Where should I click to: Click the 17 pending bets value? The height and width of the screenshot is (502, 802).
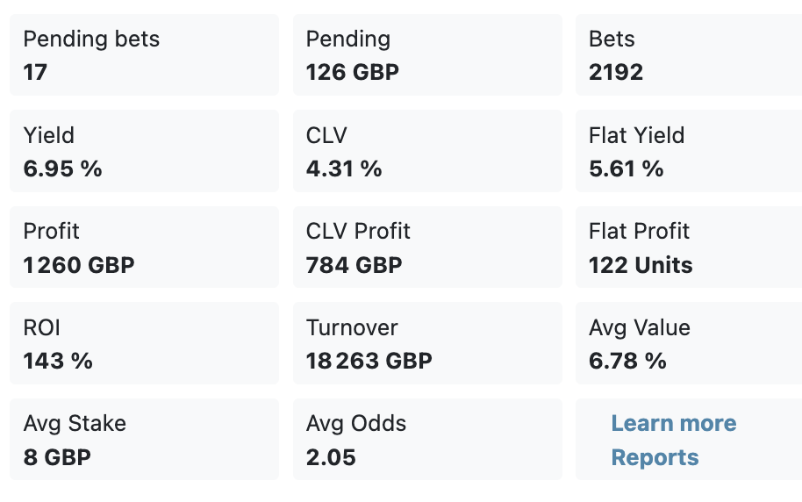[35, 72]
